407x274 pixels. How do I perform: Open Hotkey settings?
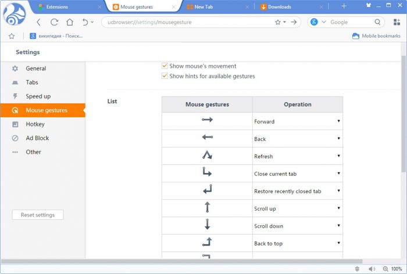[43, 124]
